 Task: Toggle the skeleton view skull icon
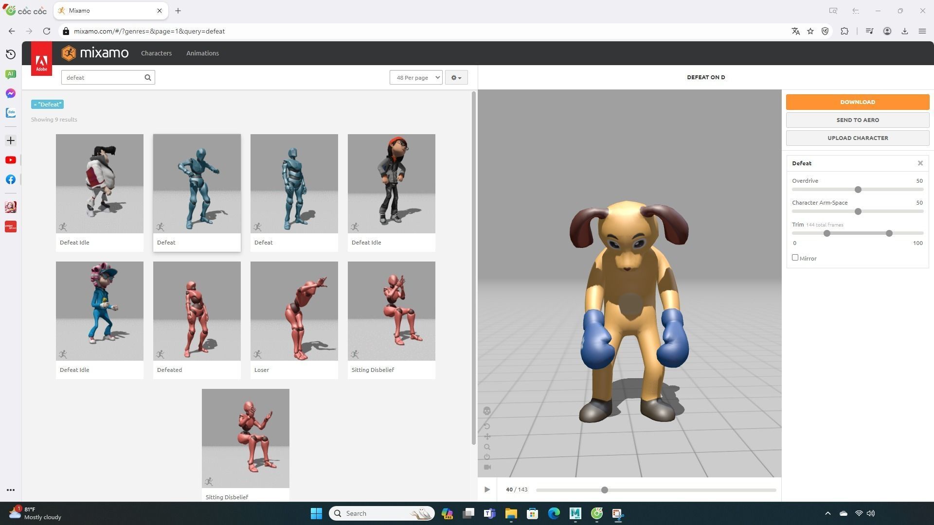(487, 411)
